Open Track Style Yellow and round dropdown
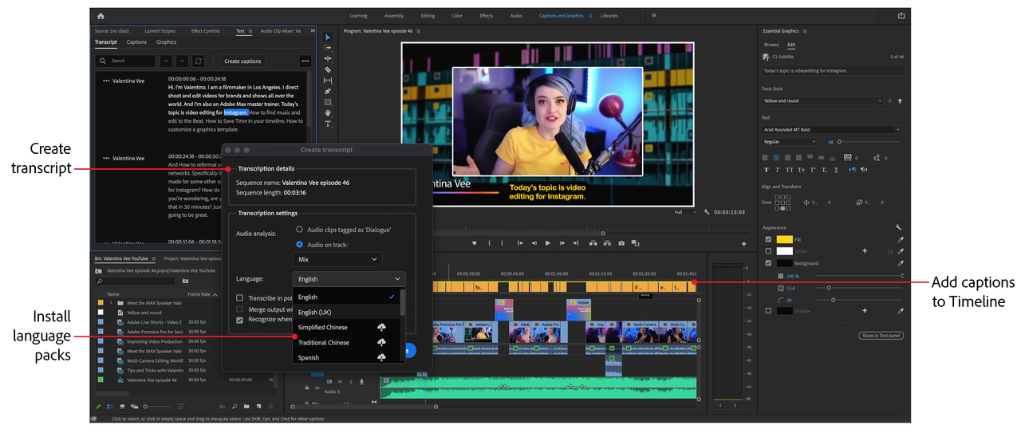 [x=822, y=101]
